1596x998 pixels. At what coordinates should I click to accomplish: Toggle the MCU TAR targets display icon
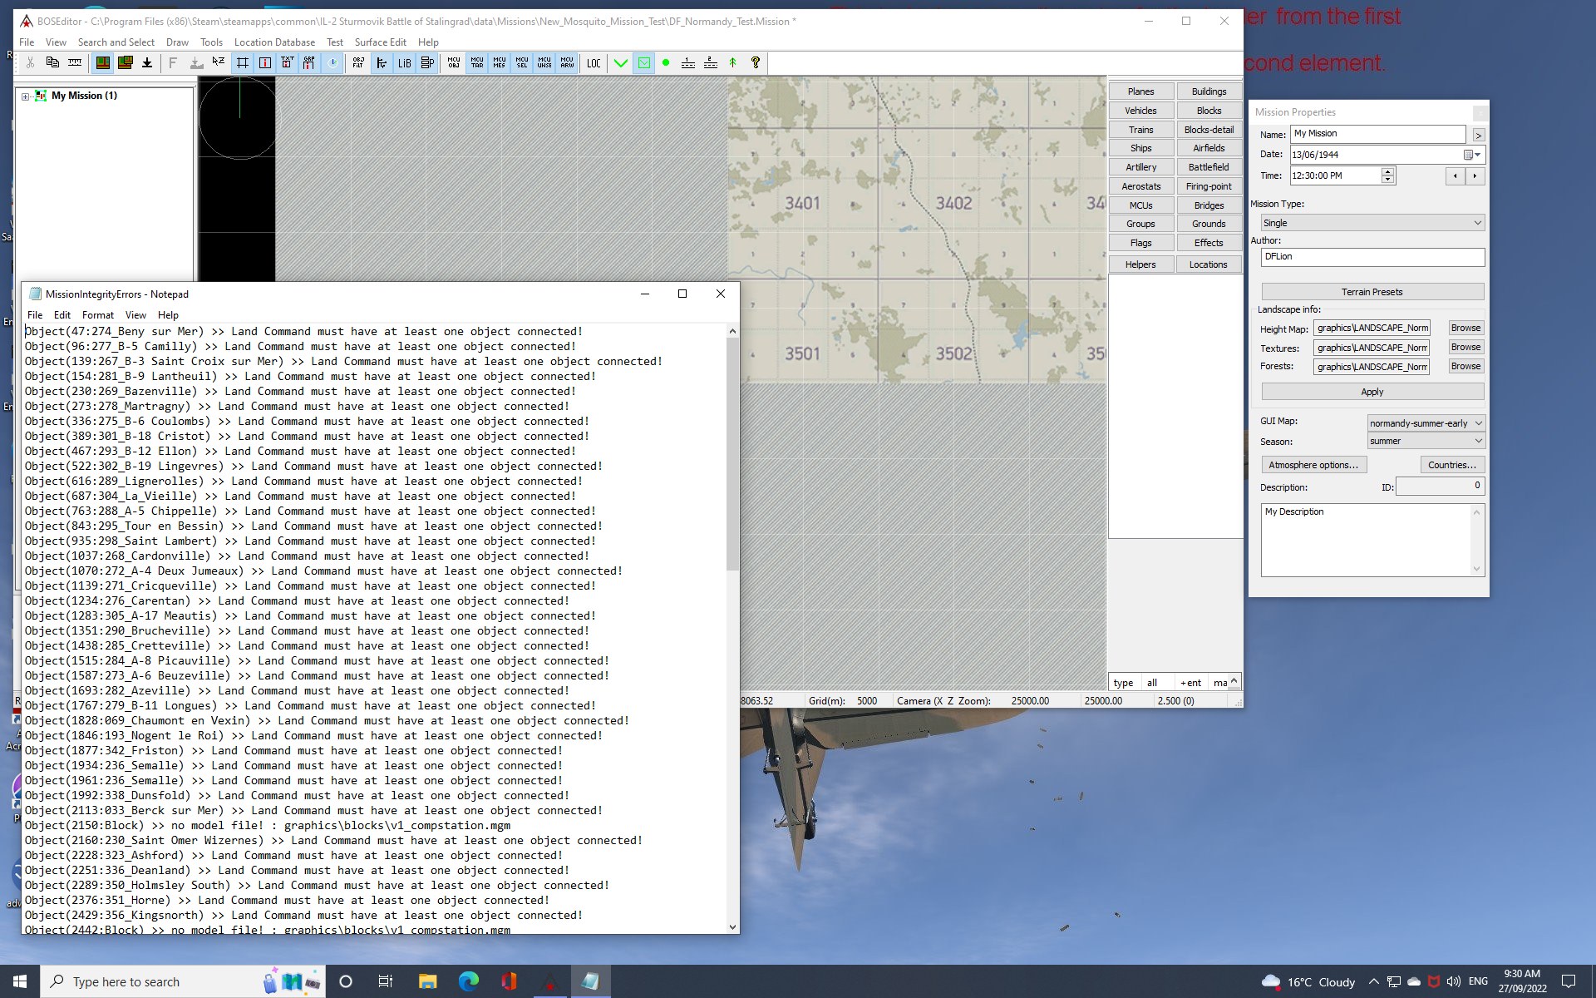(476, 63)
